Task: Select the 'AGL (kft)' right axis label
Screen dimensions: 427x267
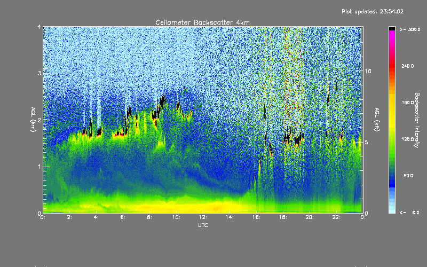Action: [377, 120]
